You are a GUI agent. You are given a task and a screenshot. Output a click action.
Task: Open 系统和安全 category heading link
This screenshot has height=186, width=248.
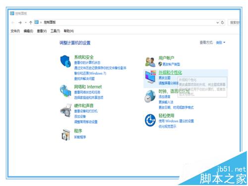[x=84, y=57]
